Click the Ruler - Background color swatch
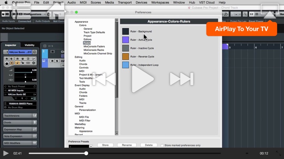284x159 pixels. click(125, 31)
